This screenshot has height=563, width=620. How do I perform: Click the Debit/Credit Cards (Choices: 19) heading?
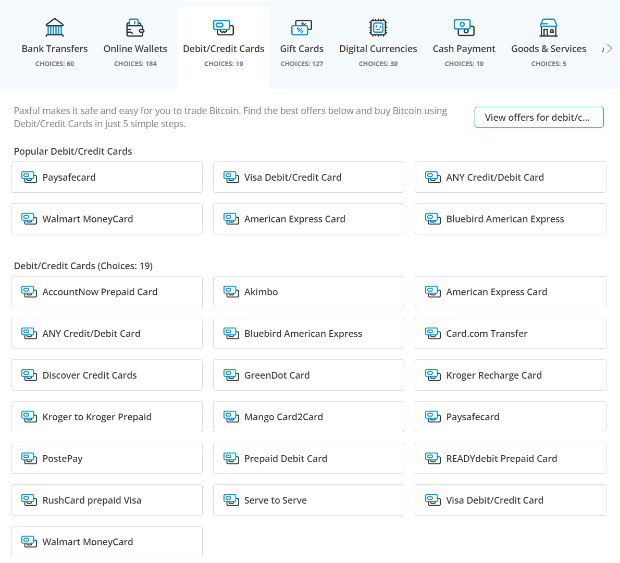coord(83,266)
